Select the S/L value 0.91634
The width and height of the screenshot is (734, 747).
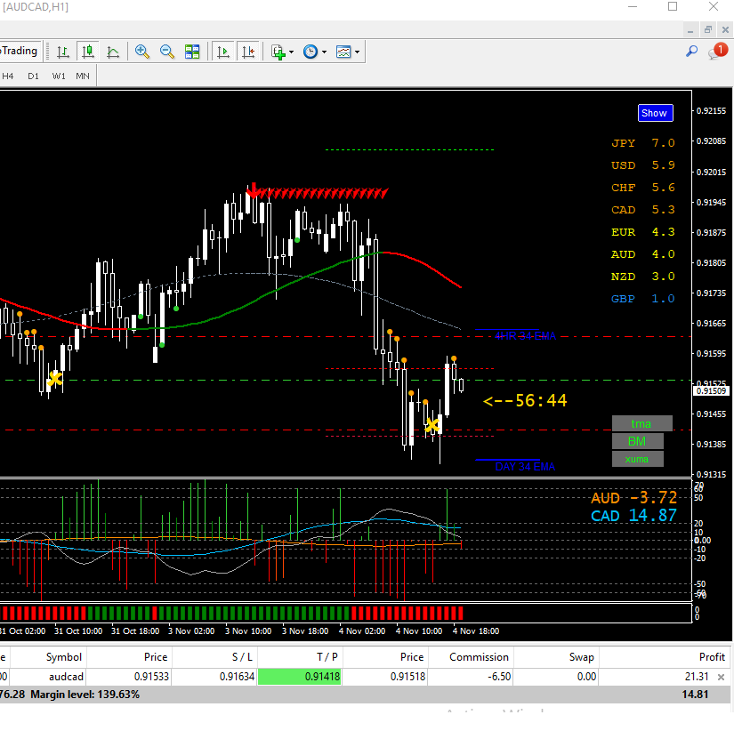point(214,677)
